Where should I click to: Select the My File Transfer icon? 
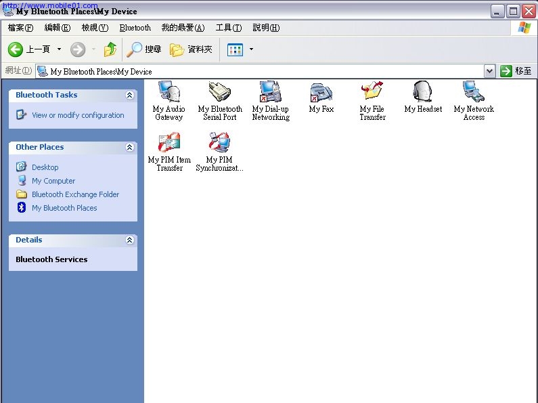click(x=372, y=91)
